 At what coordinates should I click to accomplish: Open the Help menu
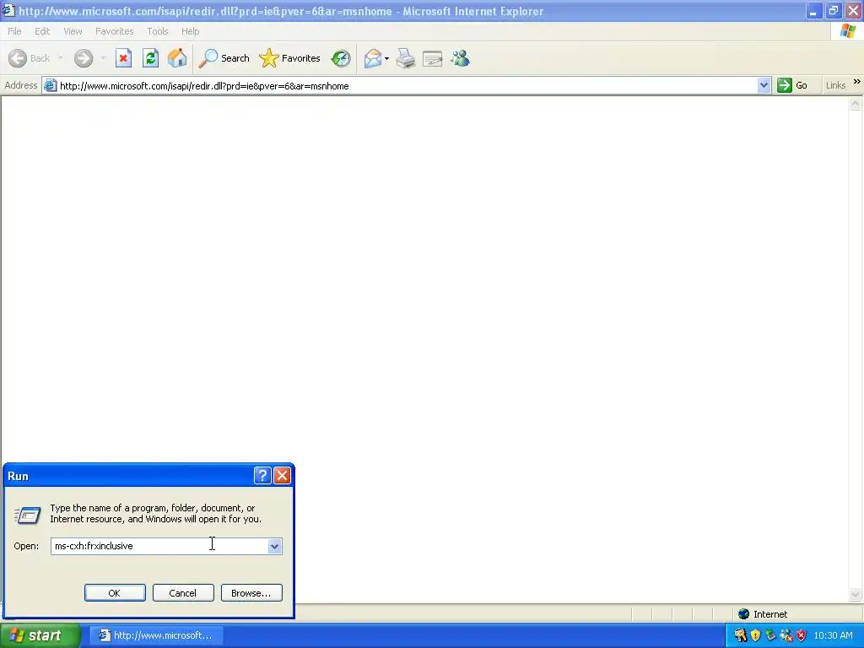click(190, 31)
